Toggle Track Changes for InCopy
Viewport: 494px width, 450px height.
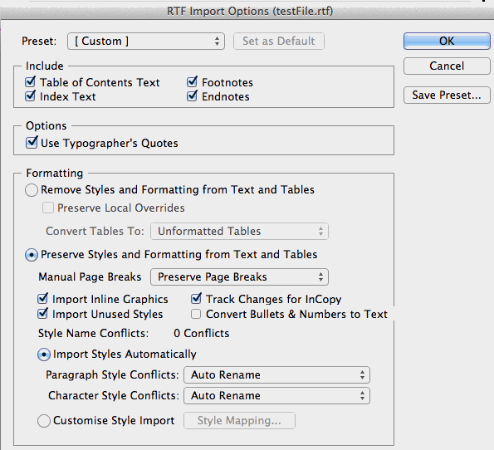(196, 298)
